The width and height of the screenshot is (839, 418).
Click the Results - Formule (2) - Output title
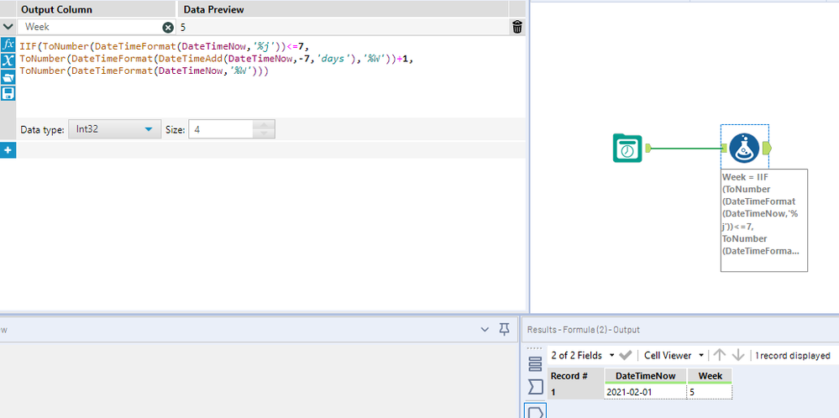tap(583, 330)
